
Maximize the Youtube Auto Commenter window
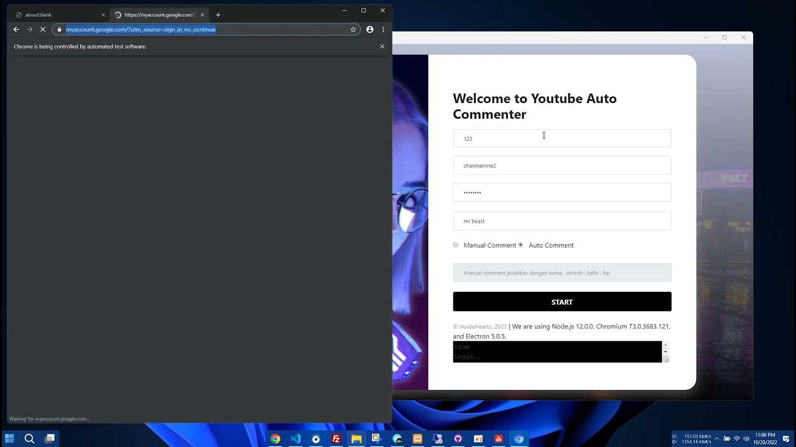click(x=724, y=37)
